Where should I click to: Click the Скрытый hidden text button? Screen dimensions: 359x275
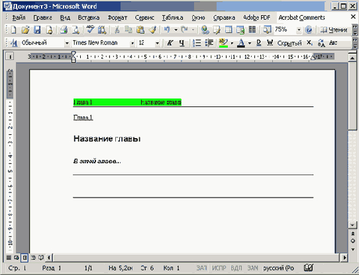pos(289,43)
